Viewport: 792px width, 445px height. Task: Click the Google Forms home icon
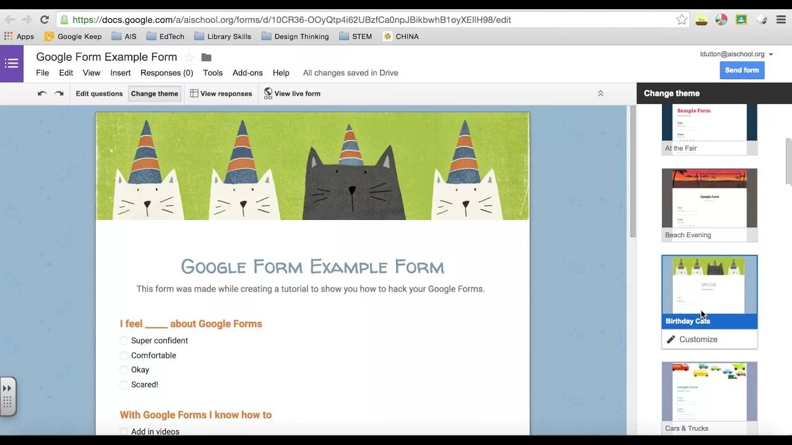pyautogui.click(x=12, y=63)
